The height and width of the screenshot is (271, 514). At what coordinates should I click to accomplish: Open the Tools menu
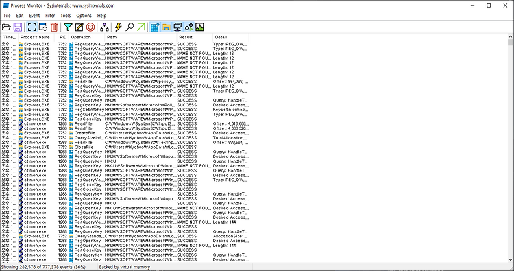pos(66,15)
